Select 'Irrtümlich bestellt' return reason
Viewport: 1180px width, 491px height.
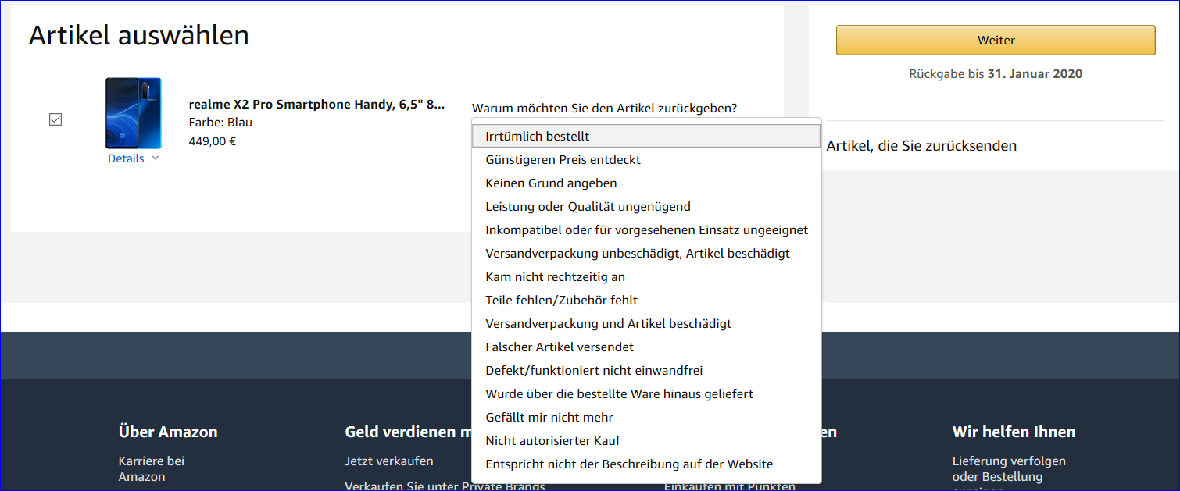[x=647, y=136]
